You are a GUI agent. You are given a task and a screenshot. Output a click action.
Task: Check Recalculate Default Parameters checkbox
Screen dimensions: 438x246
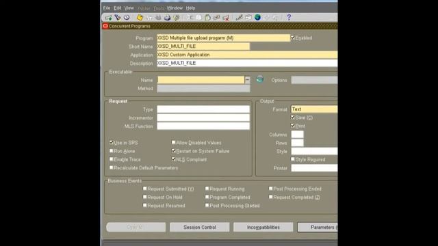click(111, 167)
